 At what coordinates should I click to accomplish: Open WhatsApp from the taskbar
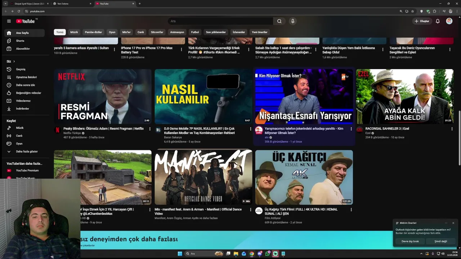pyautogui.click(x=268, y=254)
